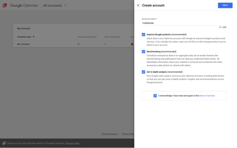Click the Google Optimize title text

tap(24, 5)
